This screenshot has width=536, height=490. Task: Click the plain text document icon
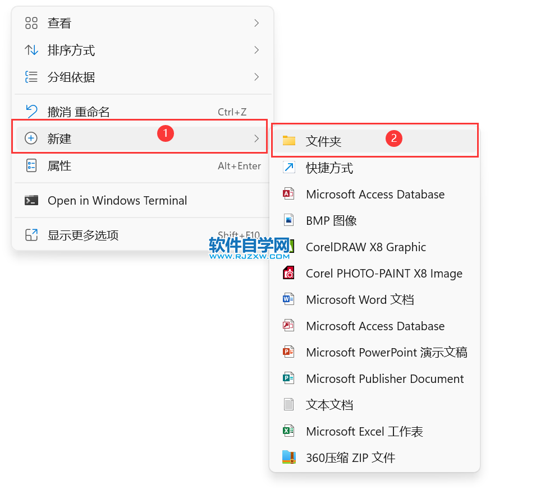tap(288, 404)
